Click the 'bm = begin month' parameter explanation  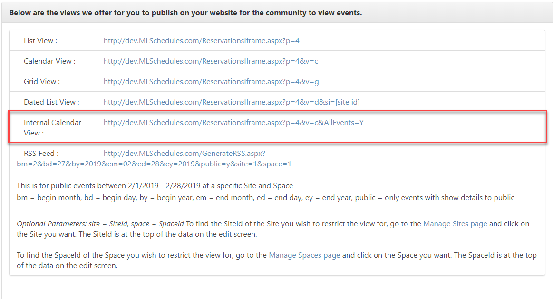pos(266,198)
